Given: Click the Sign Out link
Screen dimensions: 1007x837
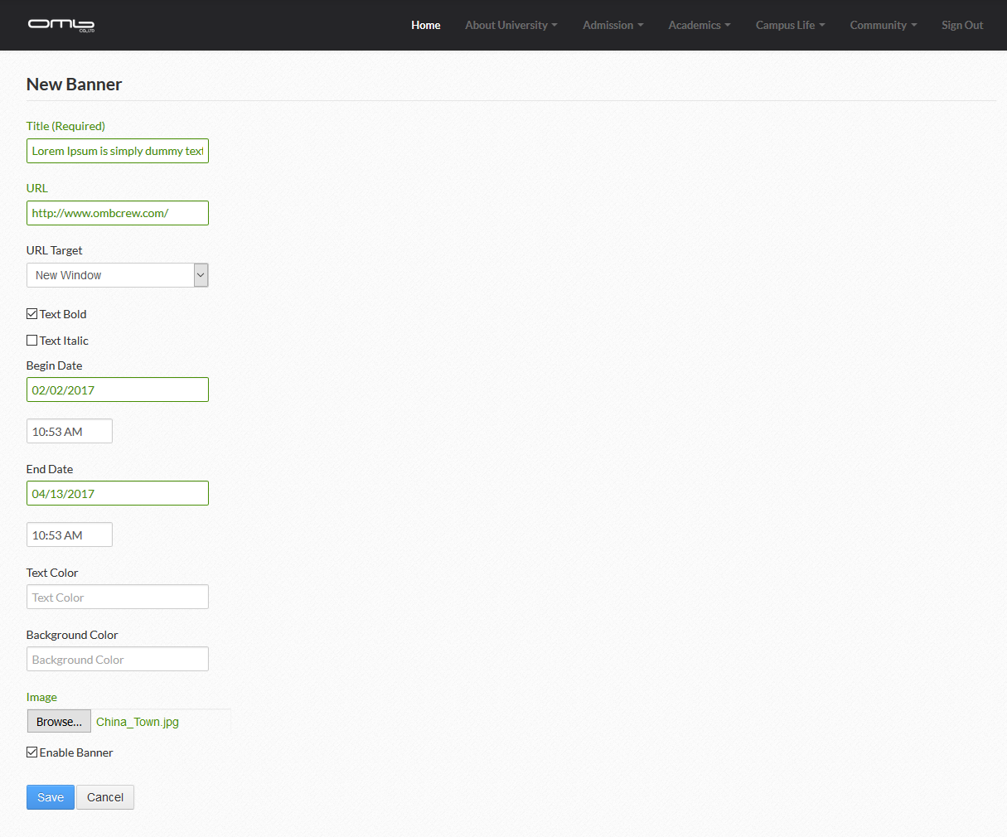Looking at the screenshot, I should (x=962, y=25).
